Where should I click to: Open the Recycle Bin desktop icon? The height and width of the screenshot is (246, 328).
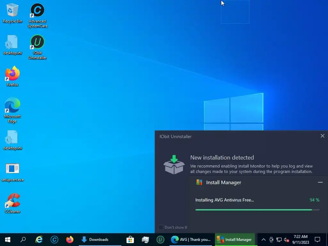pyautogui.click(x=12, y=13)
